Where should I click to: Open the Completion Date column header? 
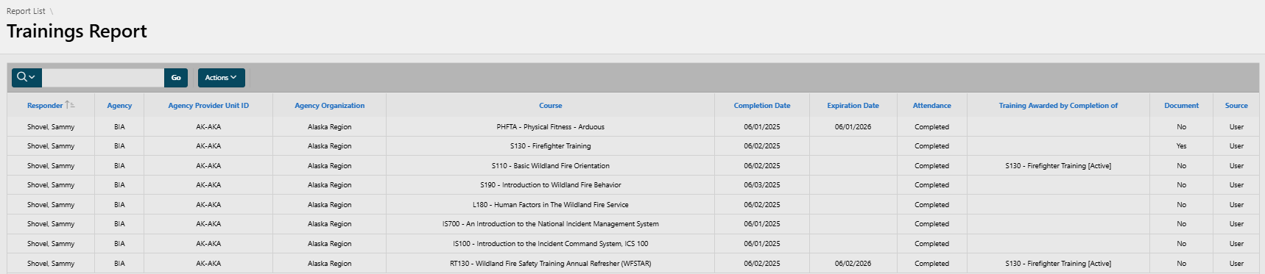[762, 106]
